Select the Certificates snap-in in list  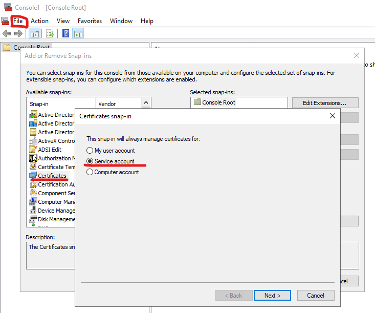tap(52, 176)
